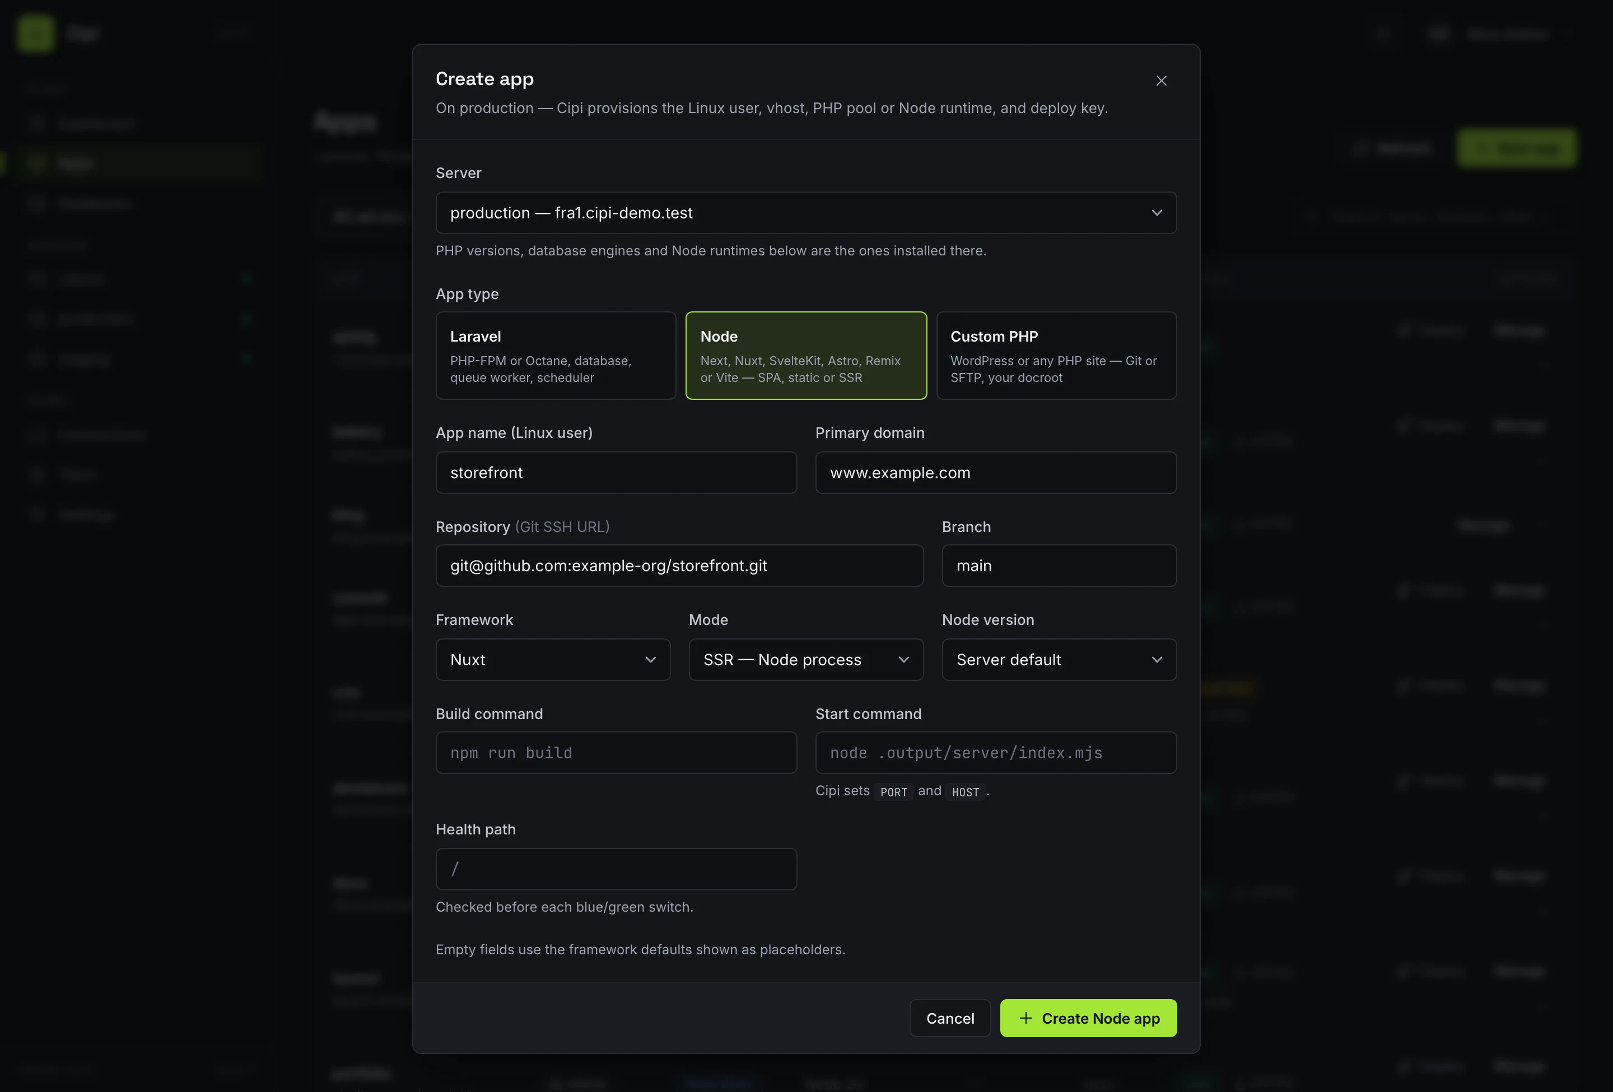Cancel app creation
Image resolution: width=1613 pixels, height=1092 pixels.
(x=950, y=1018)
